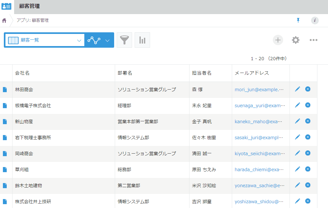Open the 顧客管理 app icon at top left

(x=6, y=6)
